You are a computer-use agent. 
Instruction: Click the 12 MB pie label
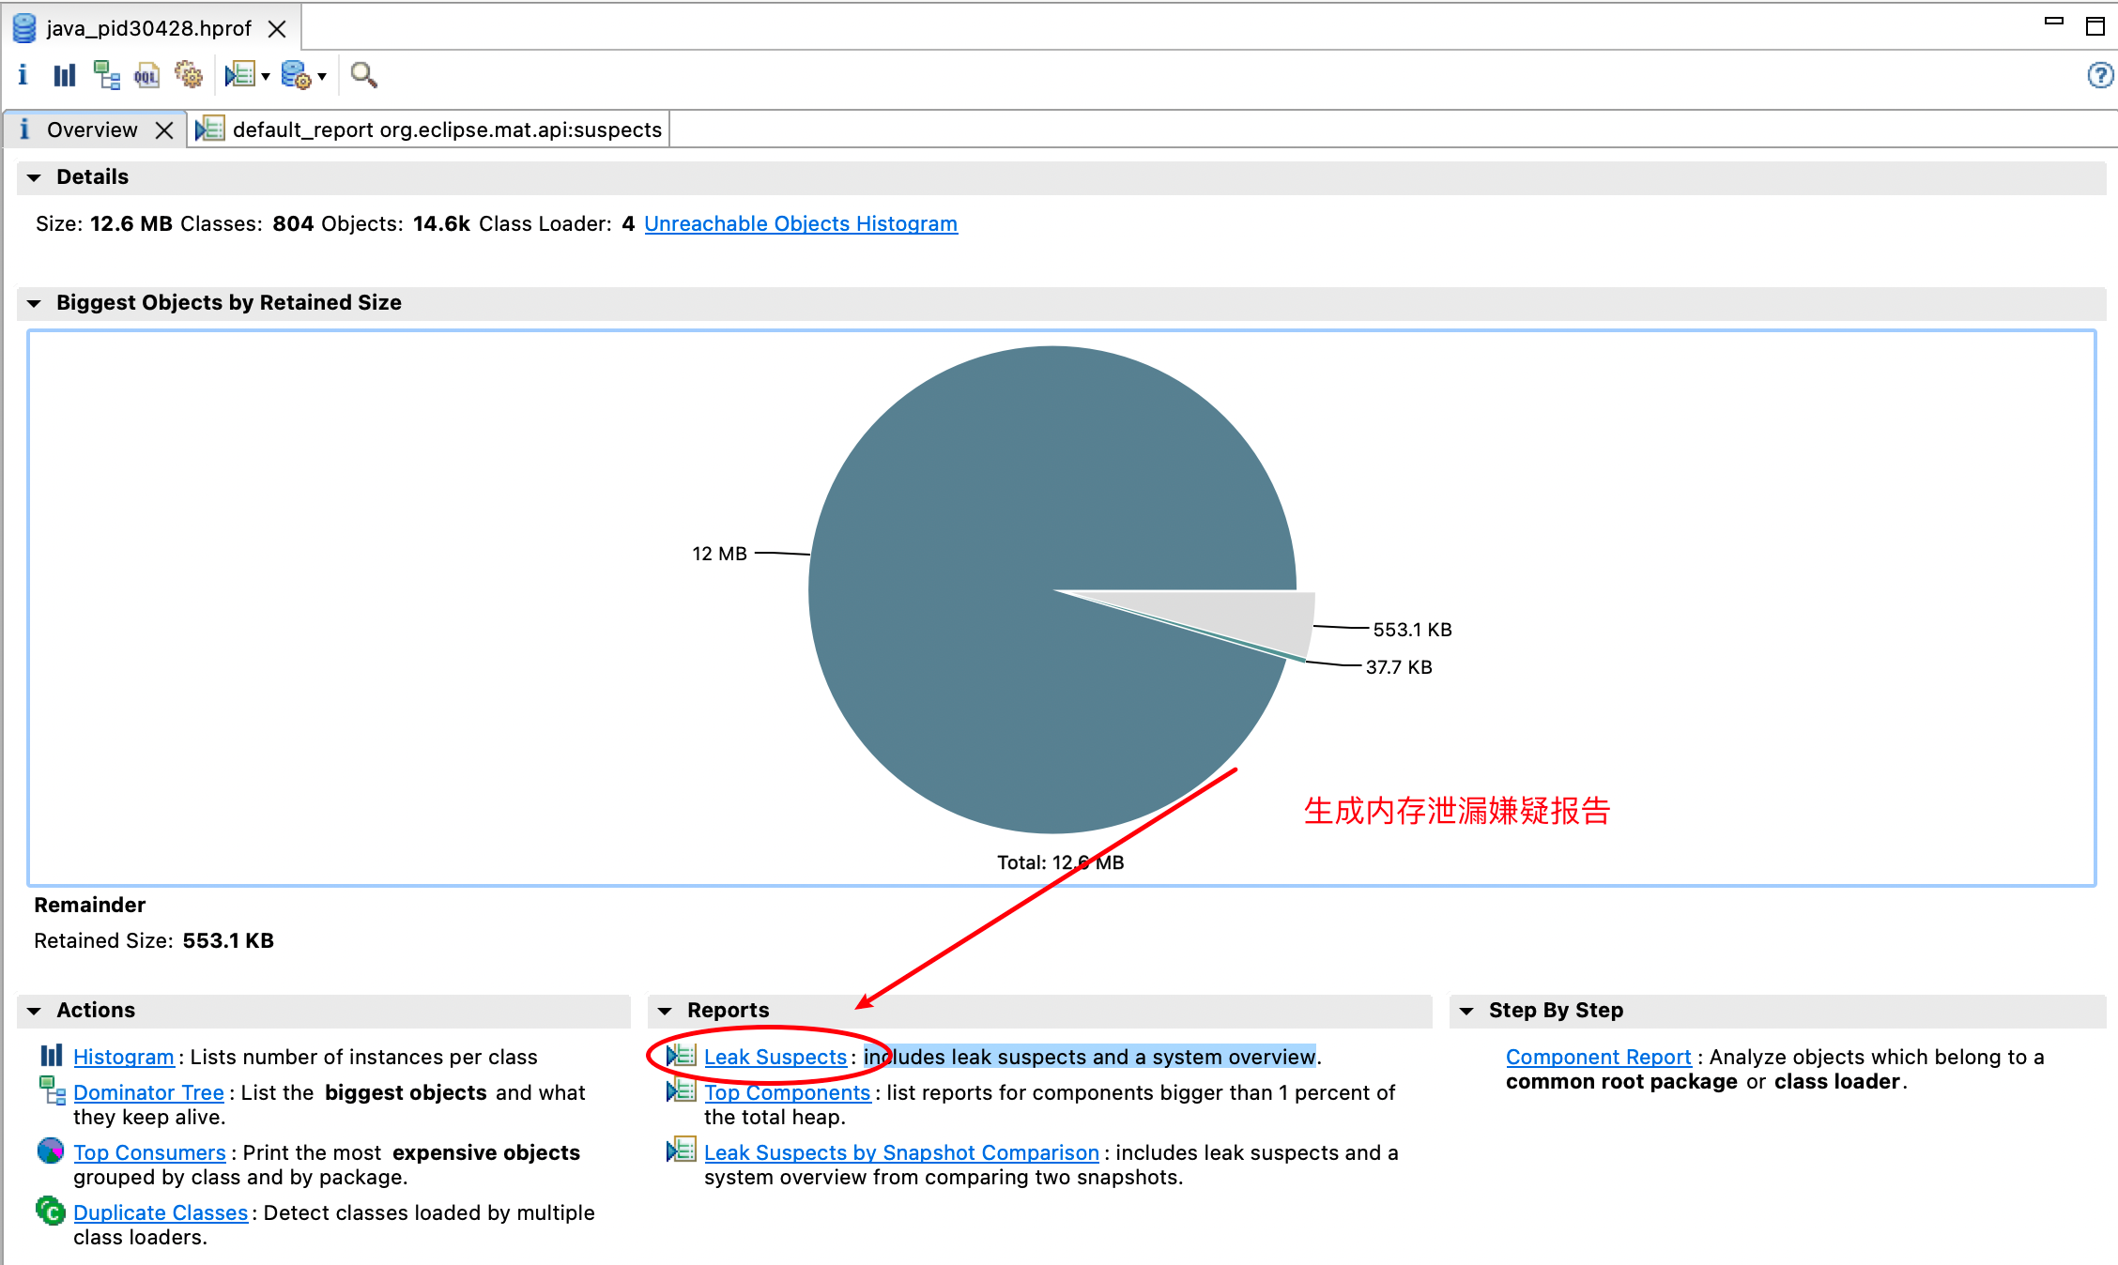pyautogui.click(x=719, y=554)
